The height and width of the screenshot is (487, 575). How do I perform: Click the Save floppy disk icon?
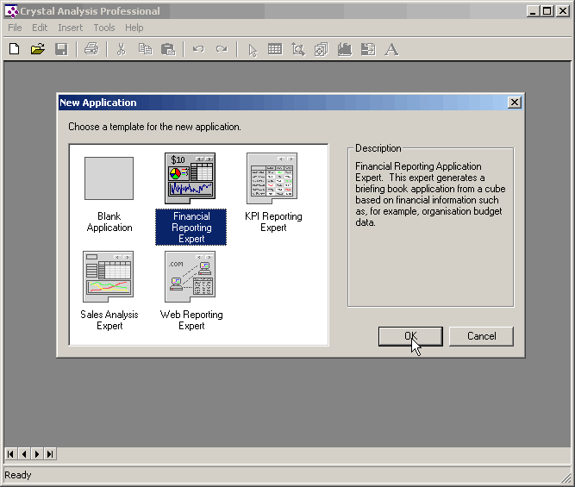tap(61, 49)
